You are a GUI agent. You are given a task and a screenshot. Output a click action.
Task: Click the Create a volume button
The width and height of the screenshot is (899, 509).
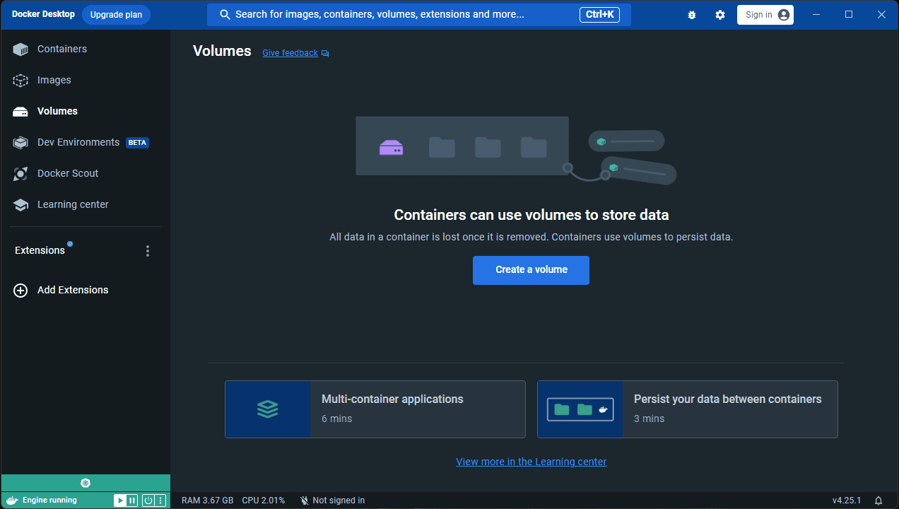point(531,270)
